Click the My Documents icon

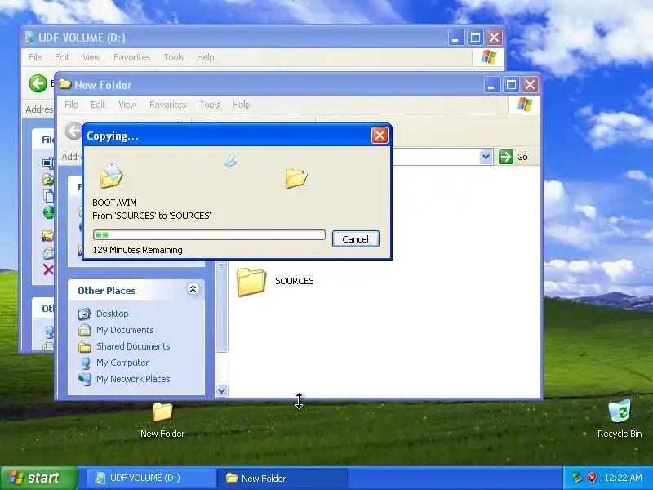click(x=85, y=330)
